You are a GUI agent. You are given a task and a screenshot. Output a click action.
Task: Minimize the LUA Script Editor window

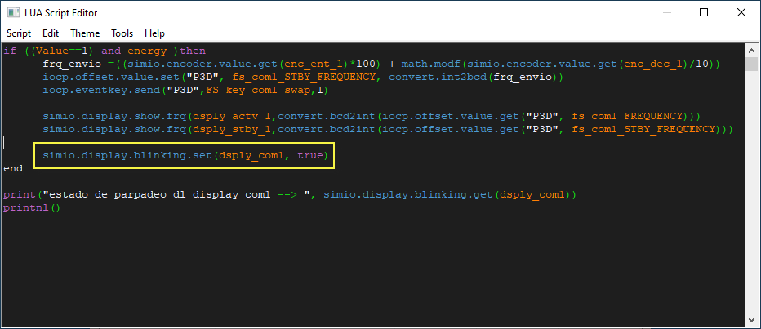coord(666,12)
